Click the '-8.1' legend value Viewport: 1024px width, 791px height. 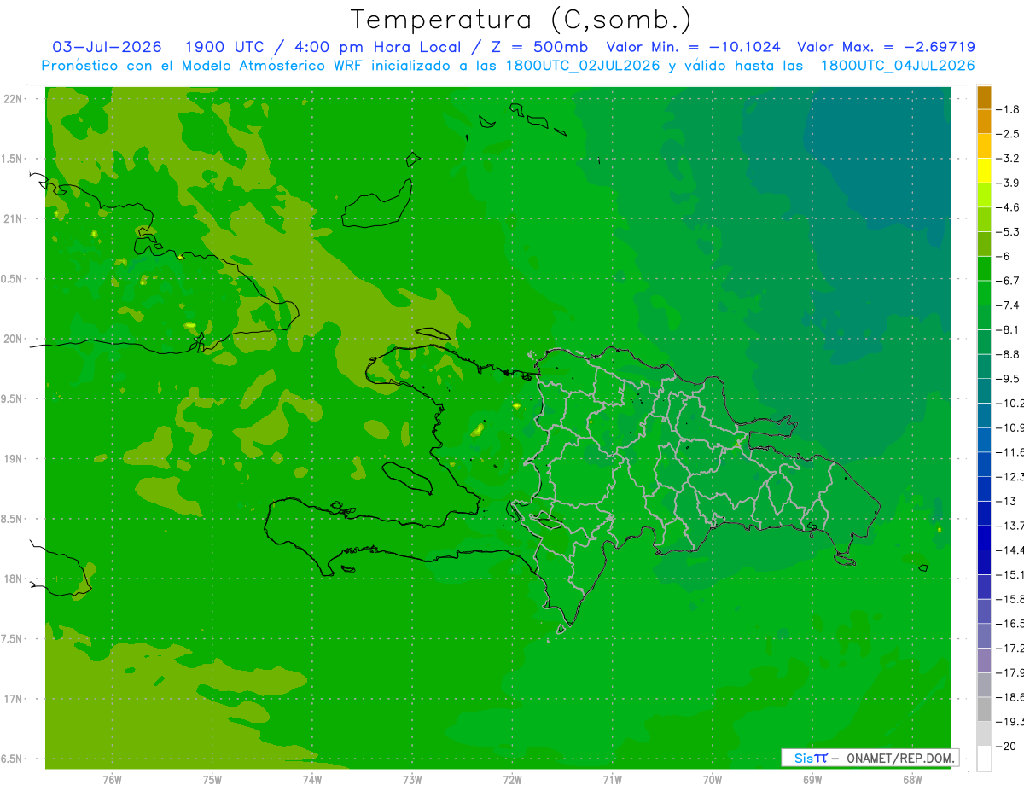[x=1008, y=329]
